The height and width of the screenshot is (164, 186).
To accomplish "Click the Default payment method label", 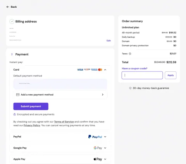I will point(28,76).
